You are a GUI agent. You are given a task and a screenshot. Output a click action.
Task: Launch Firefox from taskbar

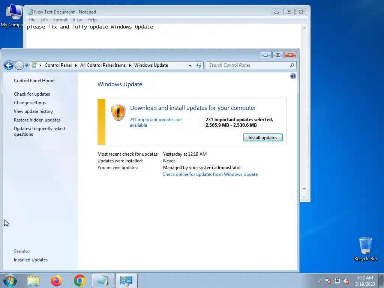(57, 280)
